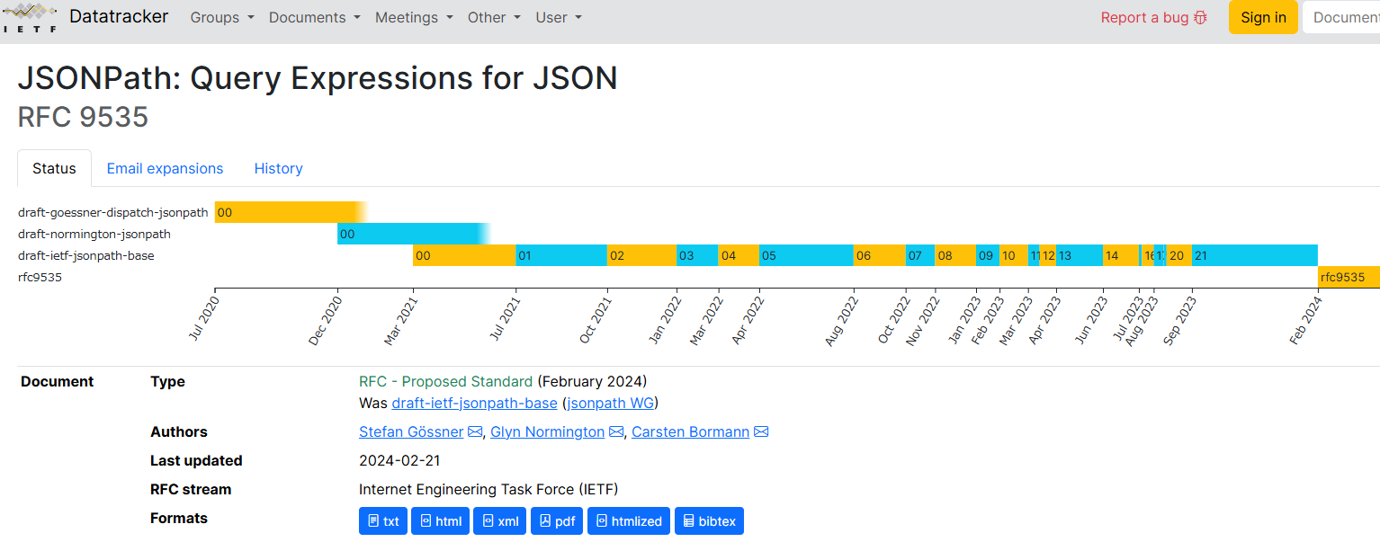Select draft-ietf-jsonpath-base revision 05 bar
Viewport: 1380px width, 542px height.
click(x=806, y=255)
